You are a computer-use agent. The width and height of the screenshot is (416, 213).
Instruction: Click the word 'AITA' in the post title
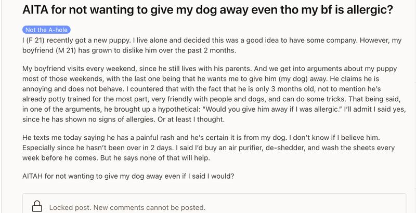coord(35,10)
